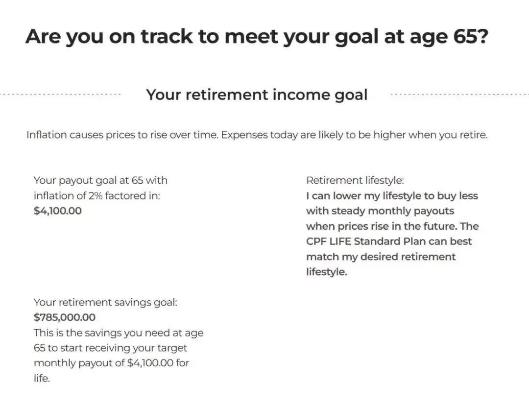529x406 pixels.
Task: Click the dotted divider right of the title
Action: [459, 95]
